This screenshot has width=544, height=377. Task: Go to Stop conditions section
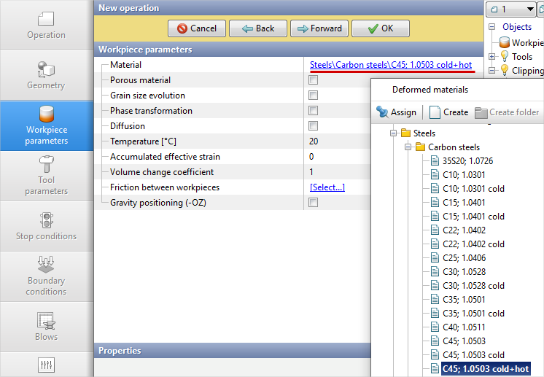[x=46, y=225]
